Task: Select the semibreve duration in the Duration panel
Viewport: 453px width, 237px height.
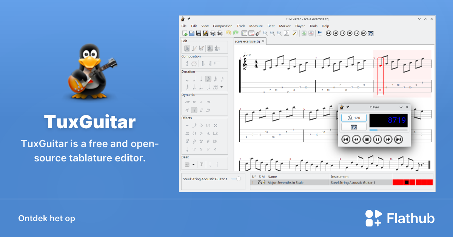Action: (187, 80)
